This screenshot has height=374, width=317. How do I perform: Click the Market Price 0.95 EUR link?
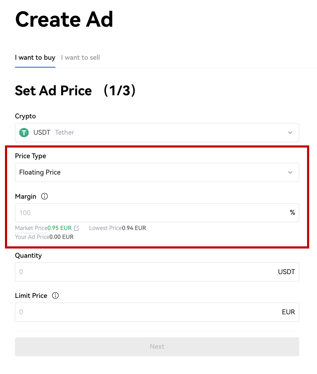click(60, 228)
